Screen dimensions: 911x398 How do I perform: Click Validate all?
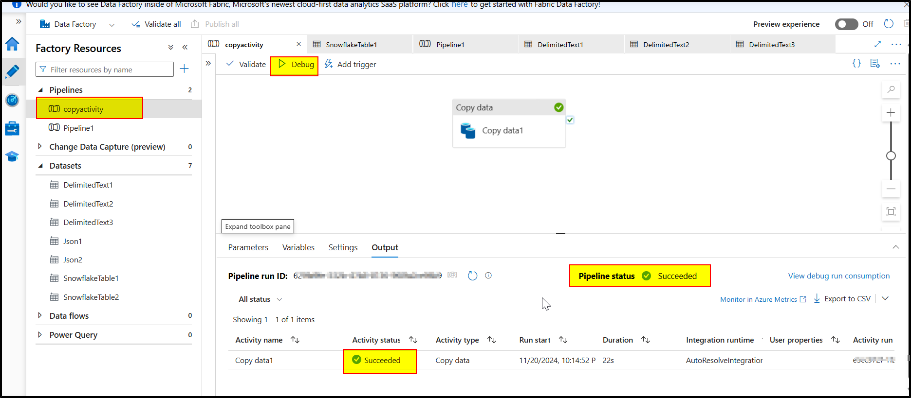(156, 24)
